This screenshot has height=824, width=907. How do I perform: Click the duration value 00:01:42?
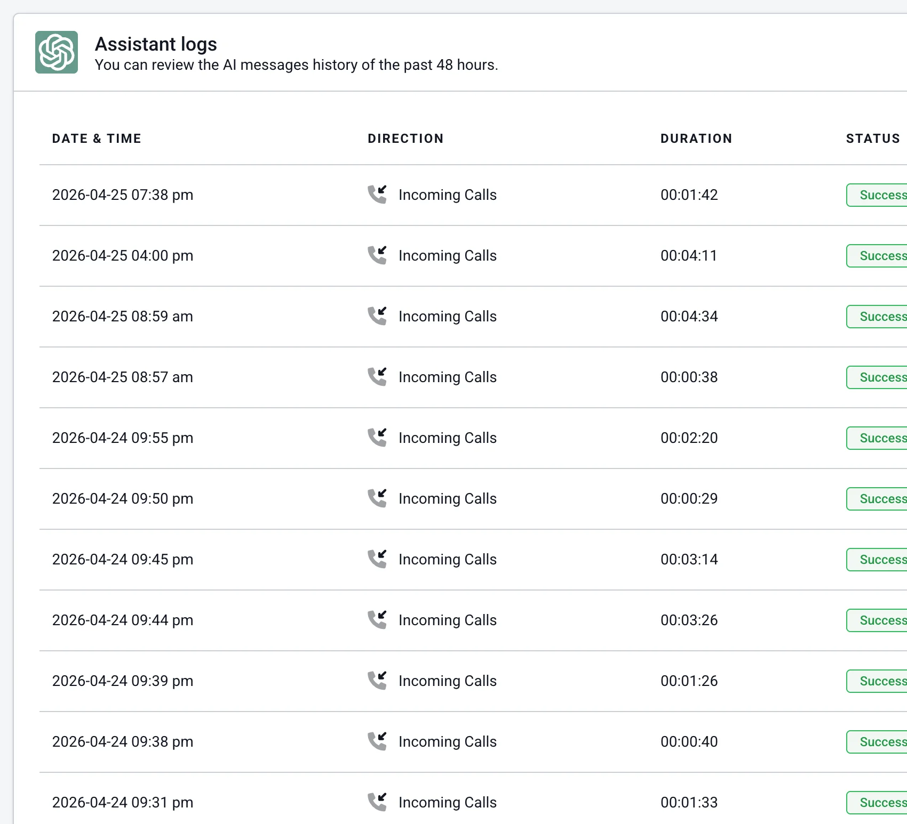[x=689, y=195]
